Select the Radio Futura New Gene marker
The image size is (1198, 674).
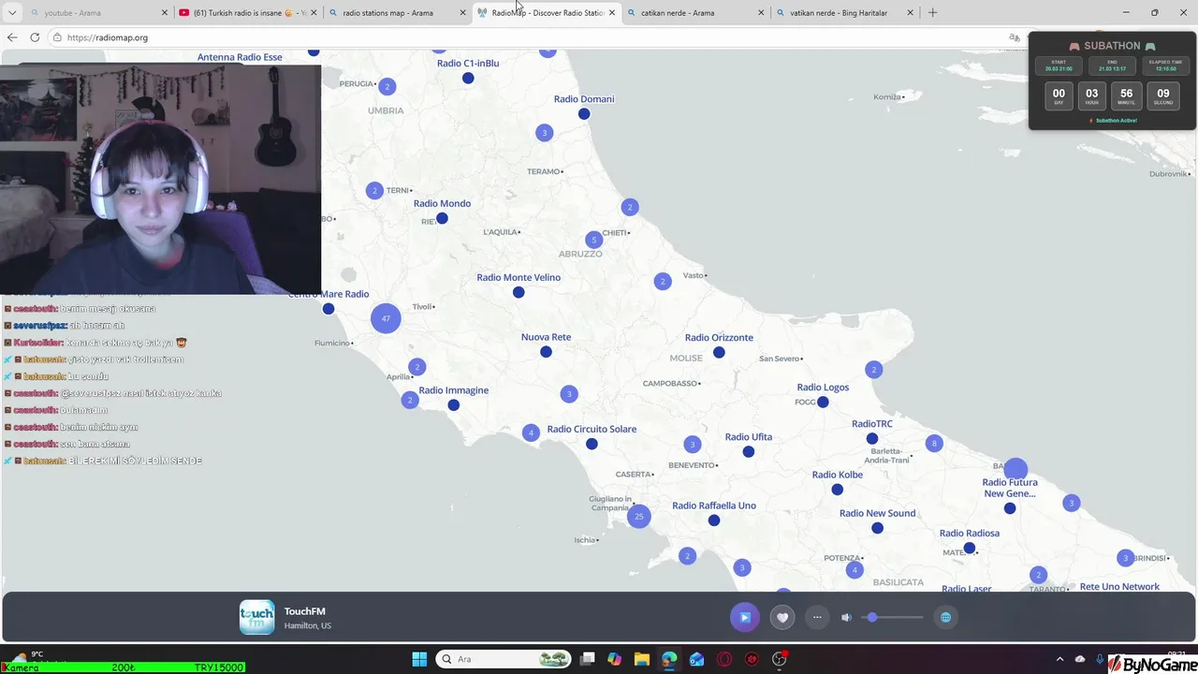1010,508
